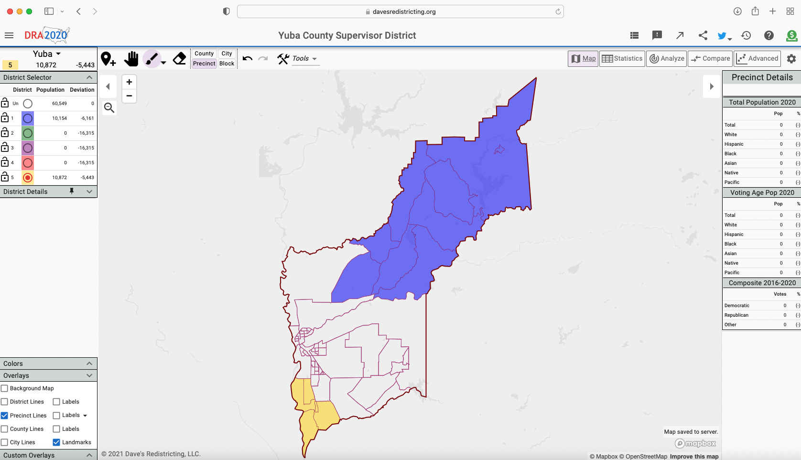
Task: Select the paint brush tool
Action: [x=152, y=59]
